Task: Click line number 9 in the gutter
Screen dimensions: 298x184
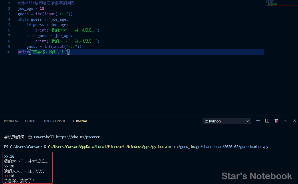Action: click(9, 47)
